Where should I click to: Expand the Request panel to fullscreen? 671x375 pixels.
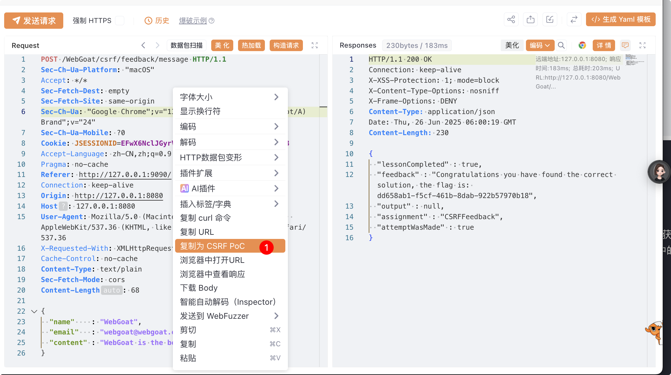[315, 45]
